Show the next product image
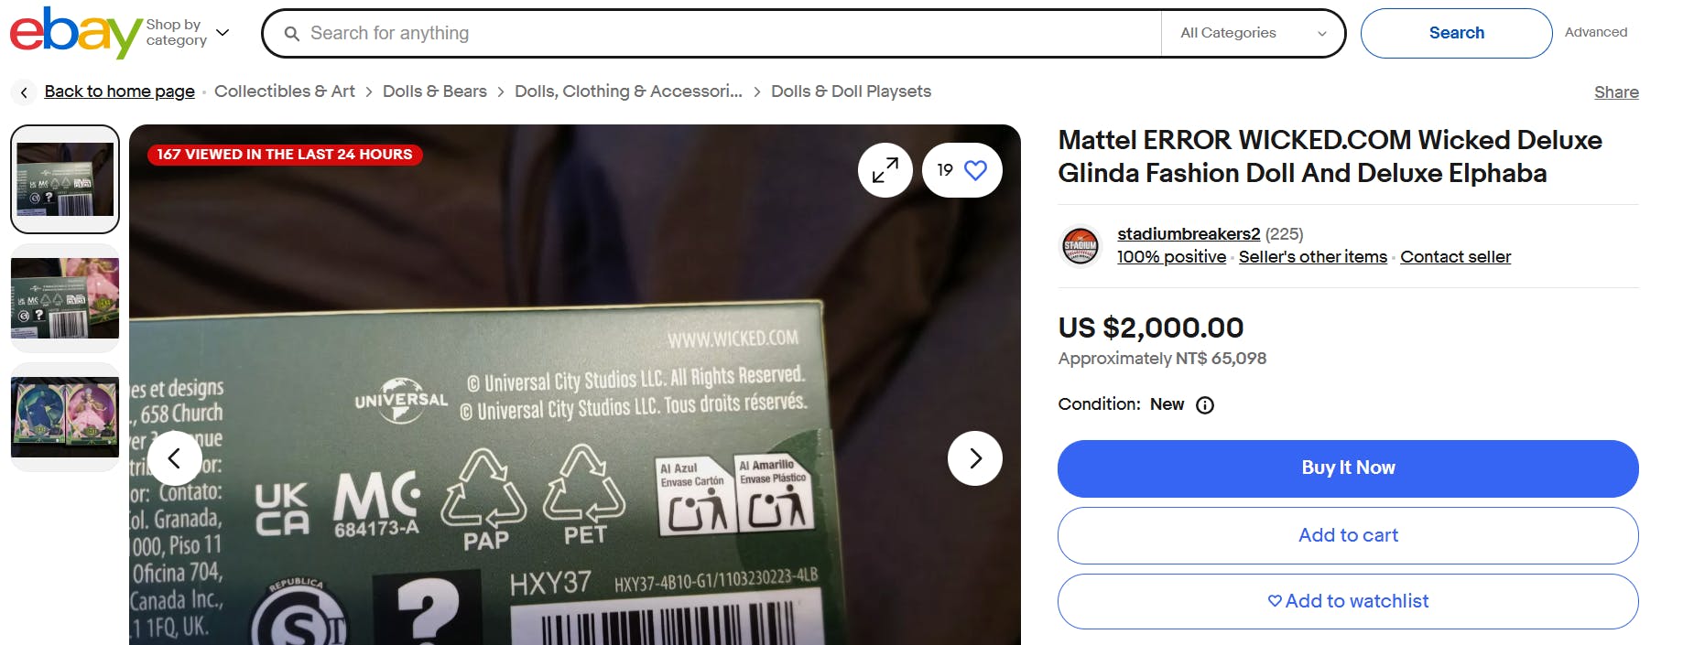Screen dimensions: 1694x645 coord(974,458)
